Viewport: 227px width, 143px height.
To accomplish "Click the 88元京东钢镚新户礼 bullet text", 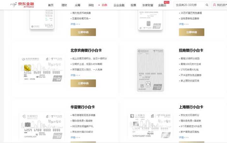I will (83, 126).
